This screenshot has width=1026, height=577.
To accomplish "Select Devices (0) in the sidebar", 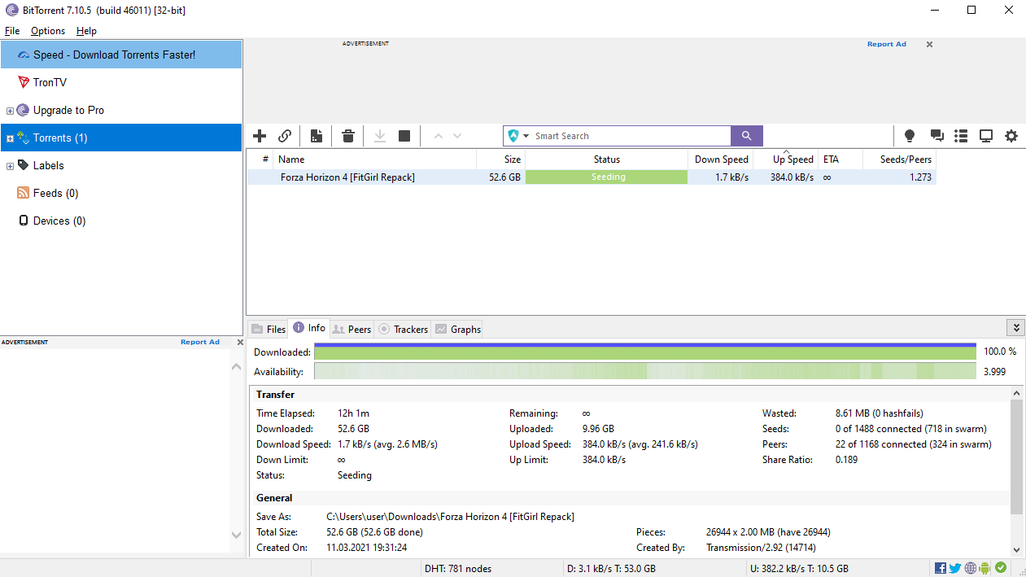I will [121, 221].
